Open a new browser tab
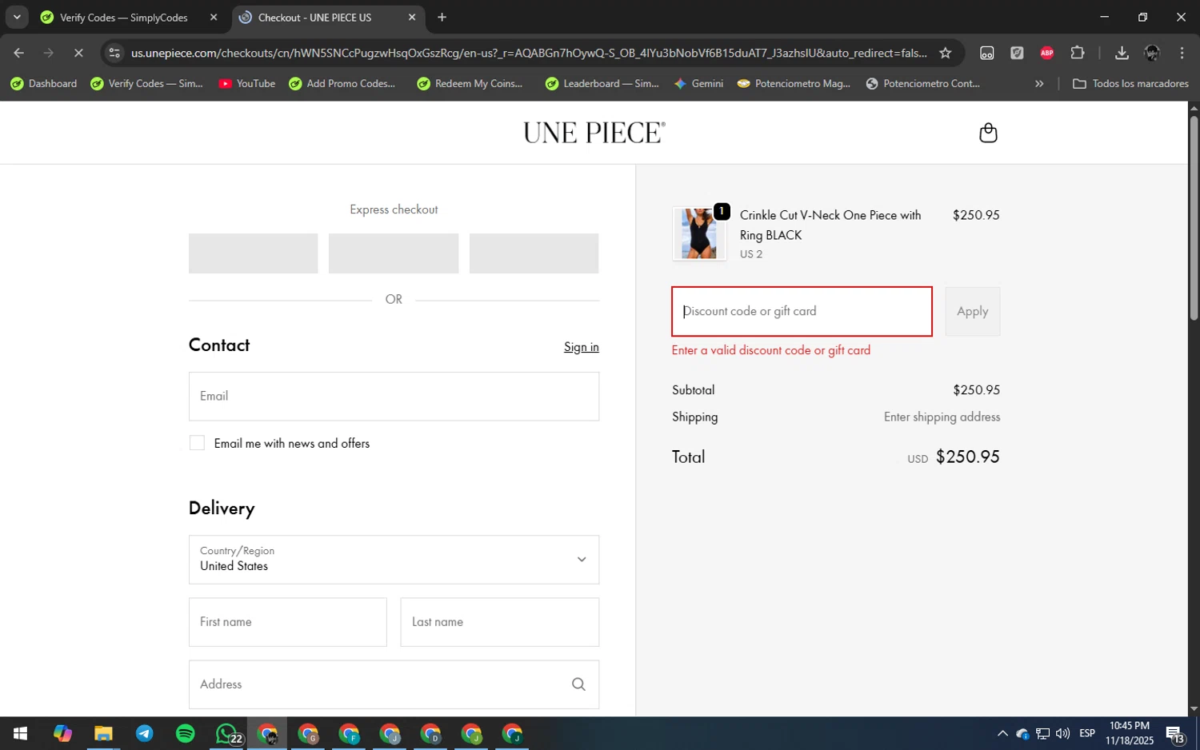The image size is (1200, 750). point(442,17)
